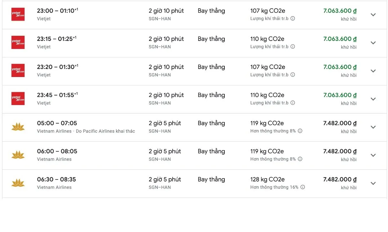Click Vietnam Airlines lotus logo for 05:00 flight
Screen dimensions: 388x232
coord(18,127)
